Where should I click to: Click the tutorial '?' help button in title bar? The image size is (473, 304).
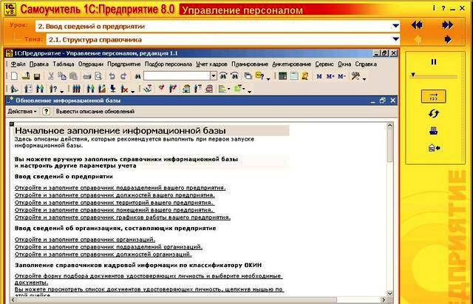pos(443,8)
